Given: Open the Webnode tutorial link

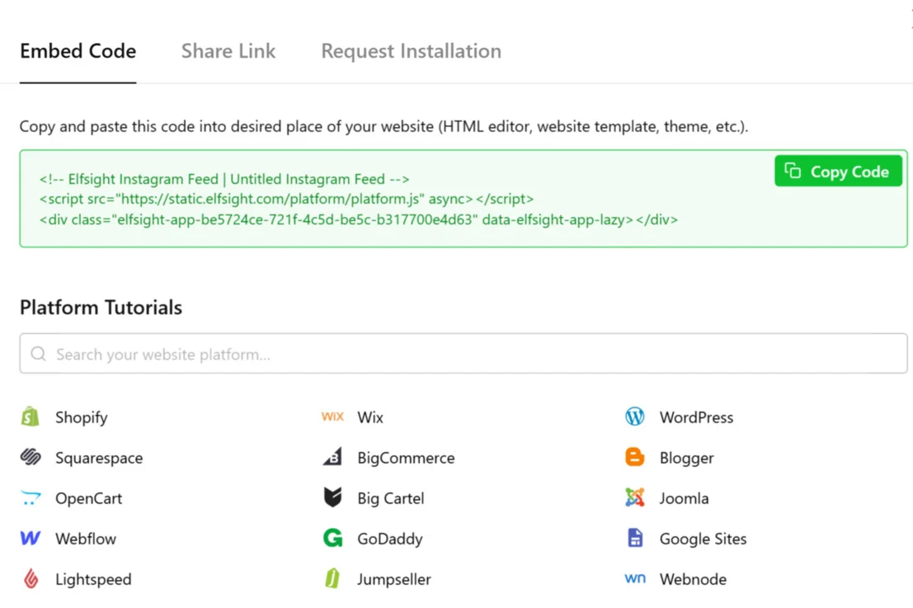Looking at the screenshot, I should coord(693,579).
